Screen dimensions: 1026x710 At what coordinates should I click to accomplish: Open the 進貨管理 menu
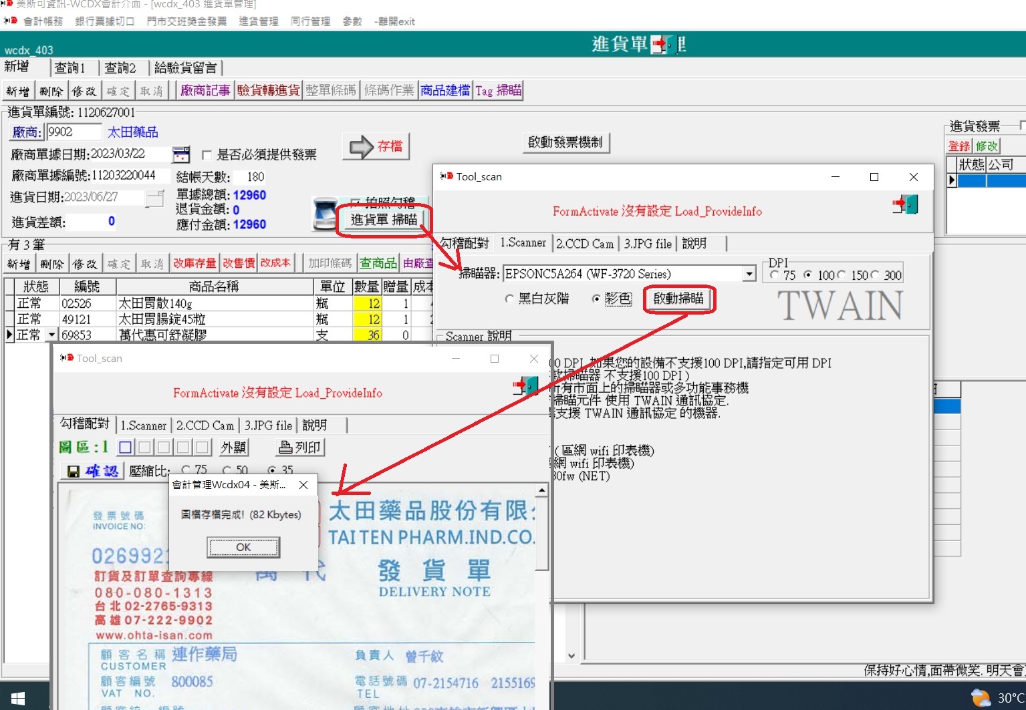259,21
